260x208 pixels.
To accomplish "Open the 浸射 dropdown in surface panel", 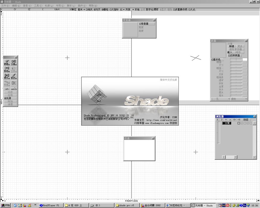I will [239, 99].
